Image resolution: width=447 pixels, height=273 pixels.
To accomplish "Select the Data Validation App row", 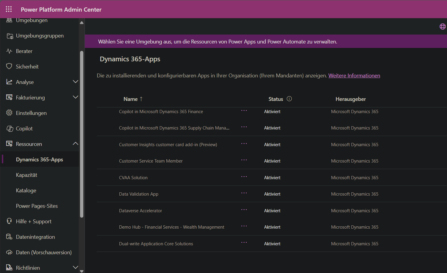I will [x=139, y=194].
